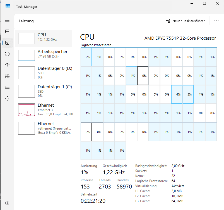
Task: Select the Performance page icon
Action: (x=7, y=43)
